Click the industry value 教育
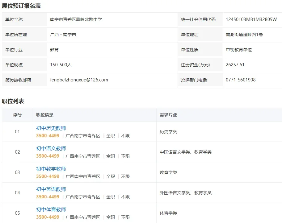Screen dimensions: 282x223 point(54,50)
